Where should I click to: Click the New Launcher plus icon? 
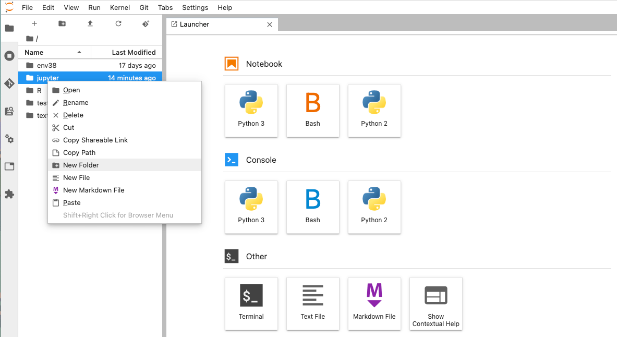pyautogui.click(x=34, y=23)
